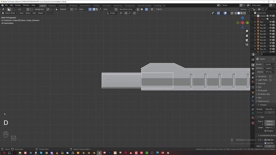Screen dimensions: 276x155
Task: Open the viewport Select menu
Action: pos(28,13)
